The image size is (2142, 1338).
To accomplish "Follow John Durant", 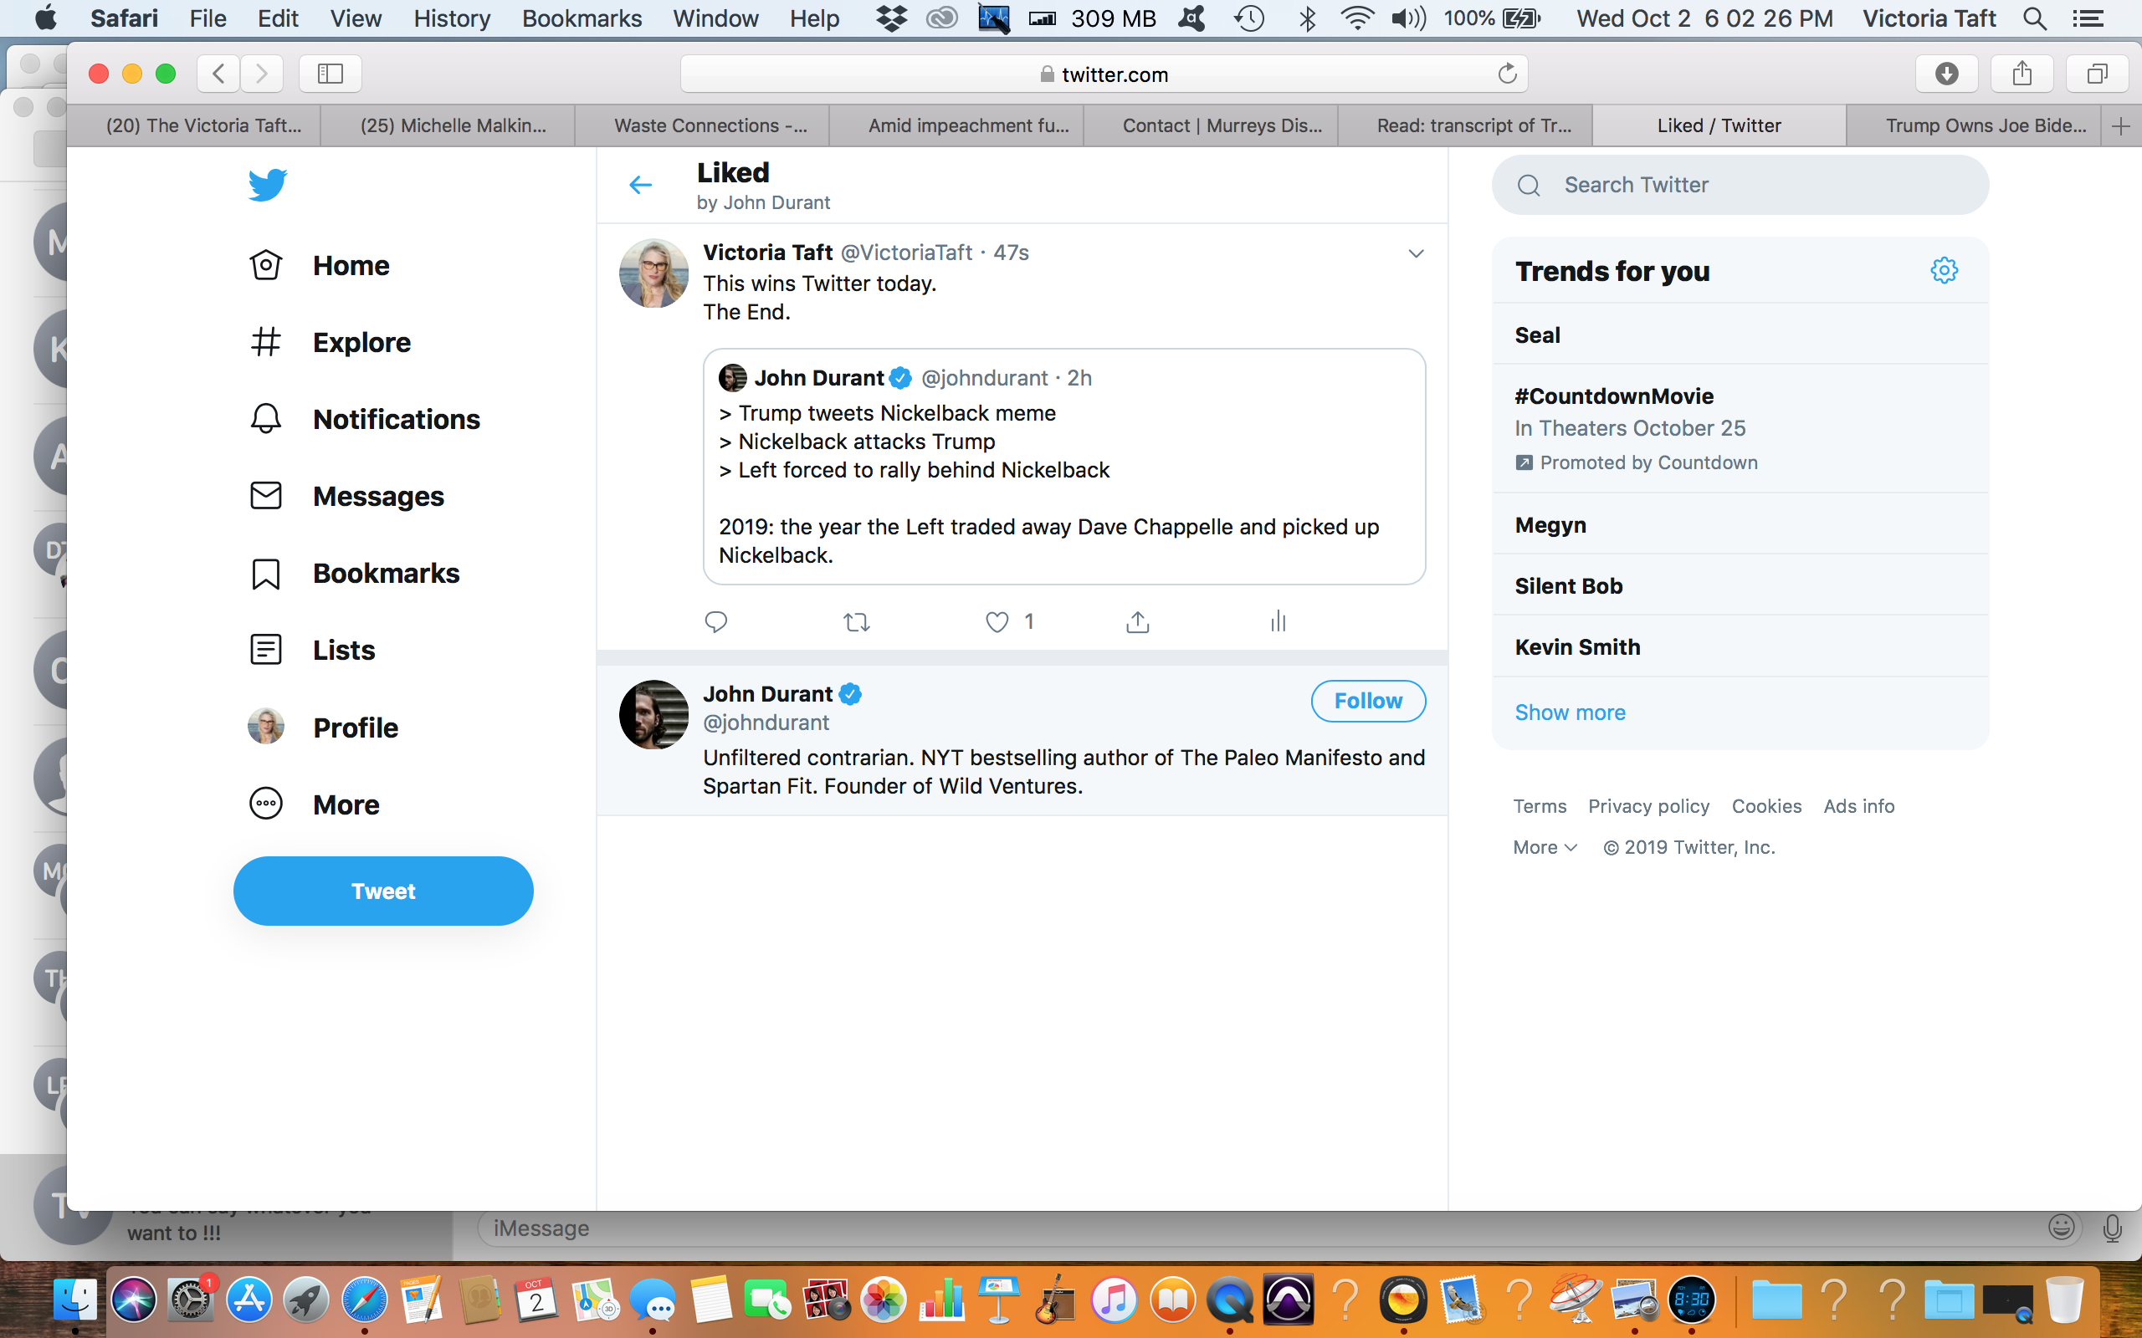I will coord(1367,701).
